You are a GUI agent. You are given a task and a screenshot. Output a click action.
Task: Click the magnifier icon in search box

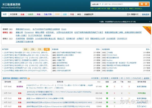[103, 4]
